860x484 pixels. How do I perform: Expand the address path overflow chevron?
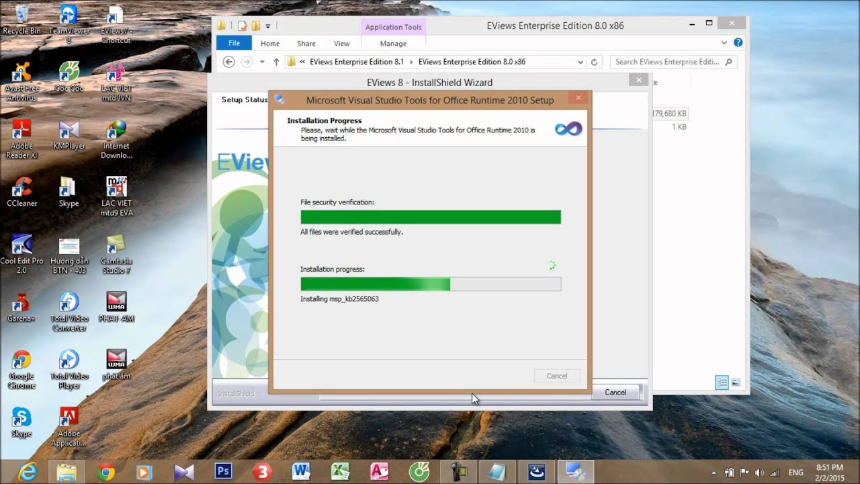click(x=303, y=62)
